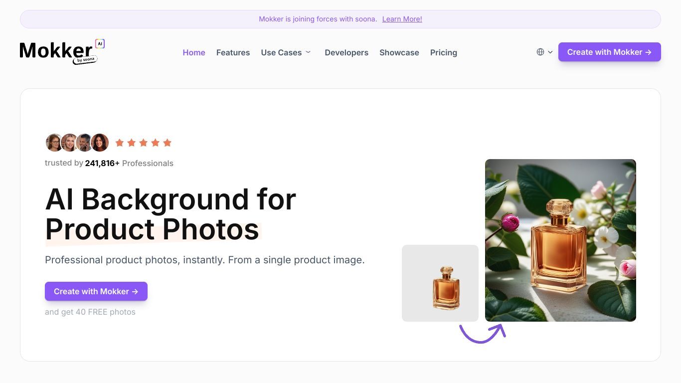Click hero Create with Mokker button
Image resolution: width=681 pixels, height=383 pixels.
96,291
